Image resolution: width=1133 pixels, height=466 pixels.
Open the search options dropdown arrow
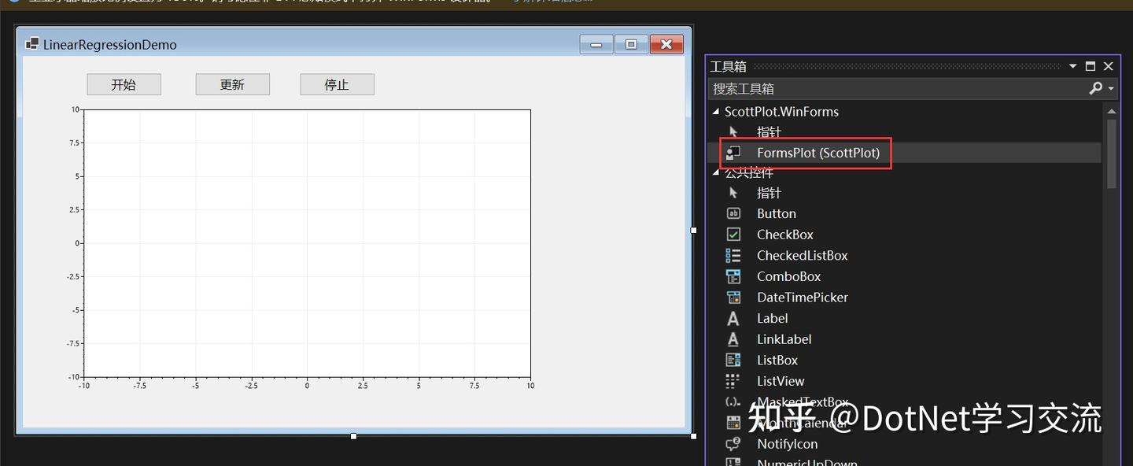pyautogui.click(x=1111, y=89)
